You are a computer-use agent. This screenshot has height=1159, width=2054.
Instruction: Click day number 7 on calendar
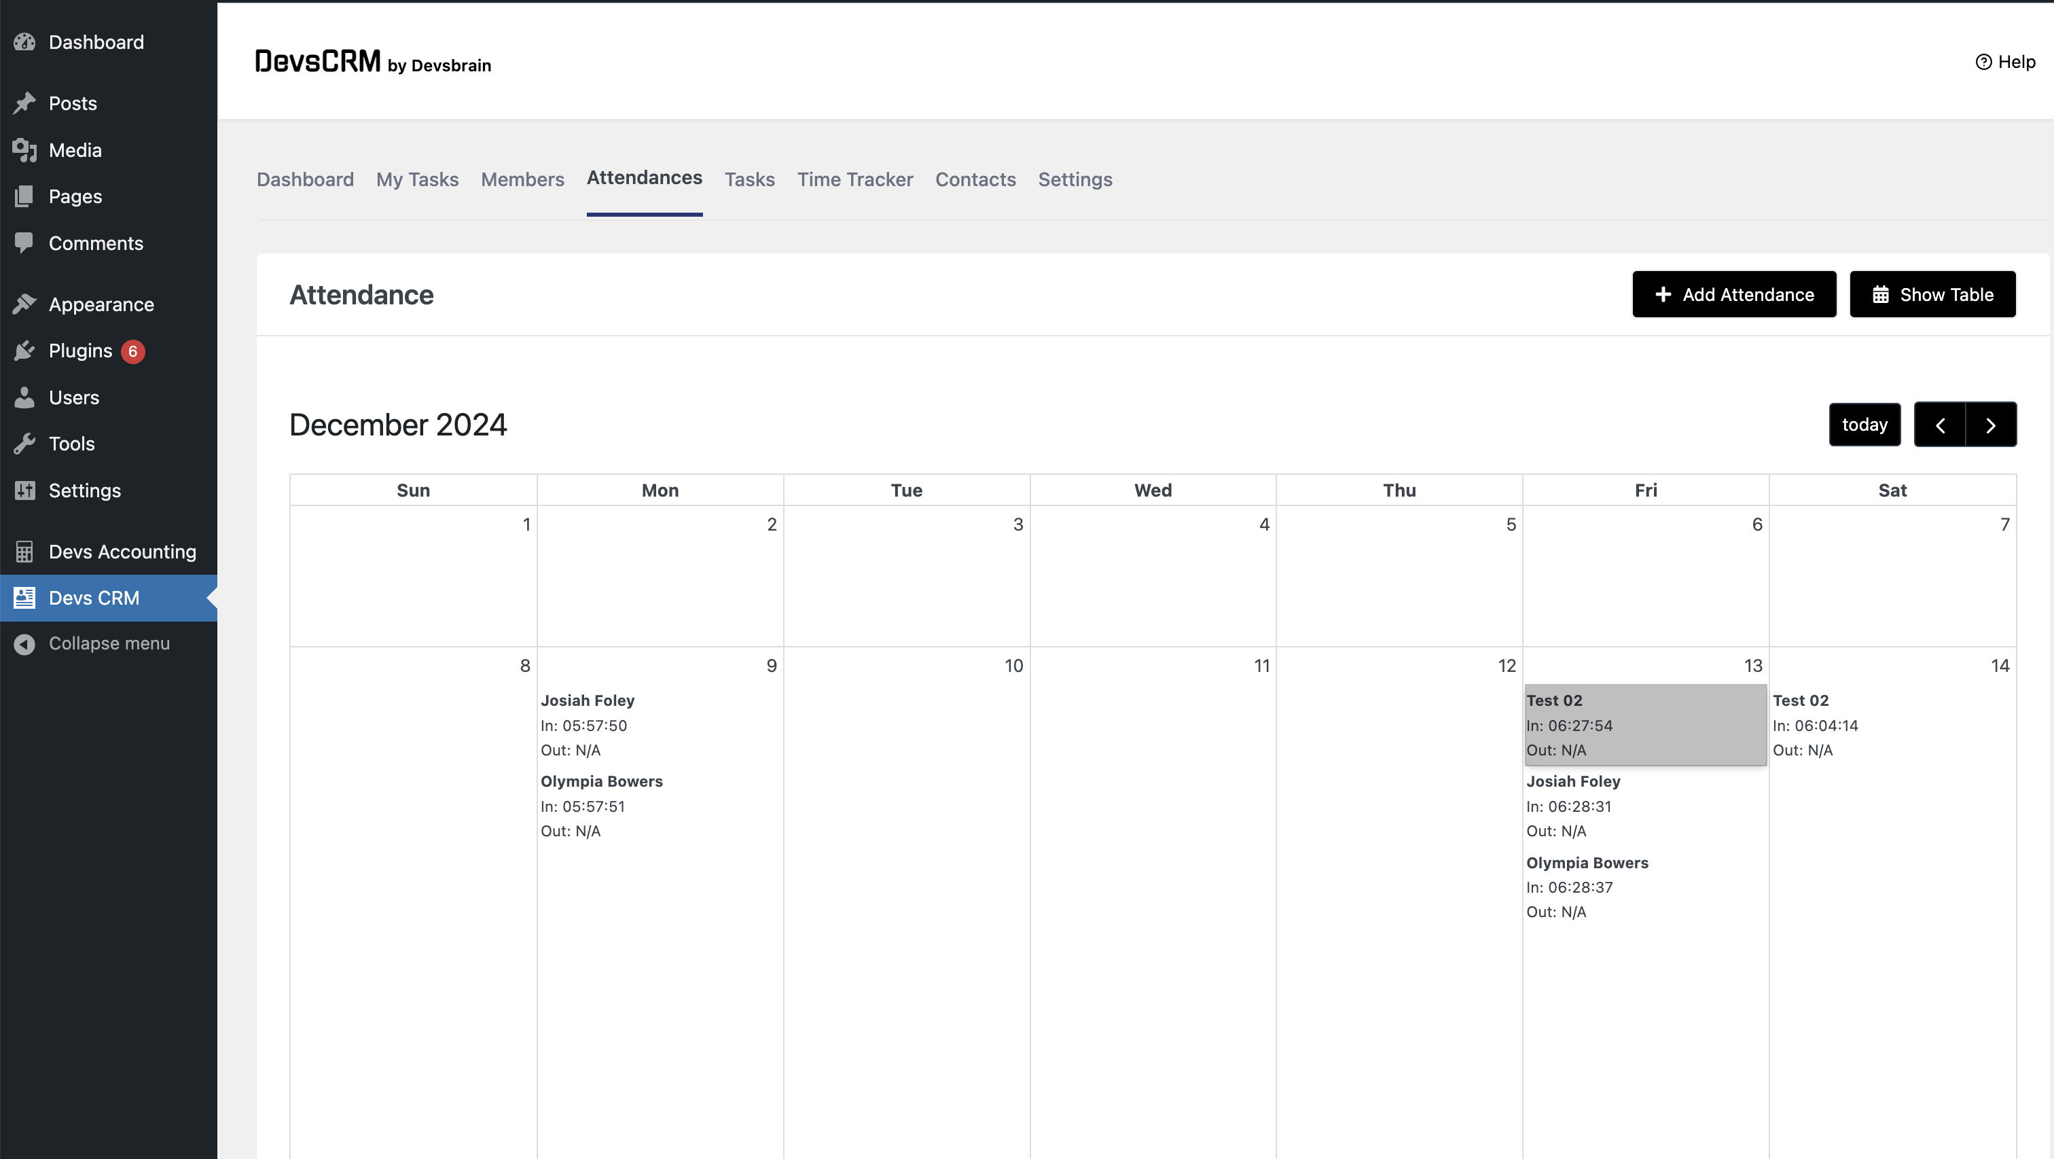[2004, 525]
